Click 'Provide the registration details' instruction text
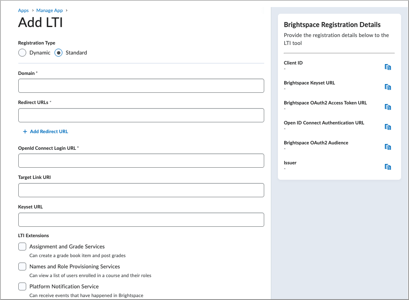 click(336, 39)
